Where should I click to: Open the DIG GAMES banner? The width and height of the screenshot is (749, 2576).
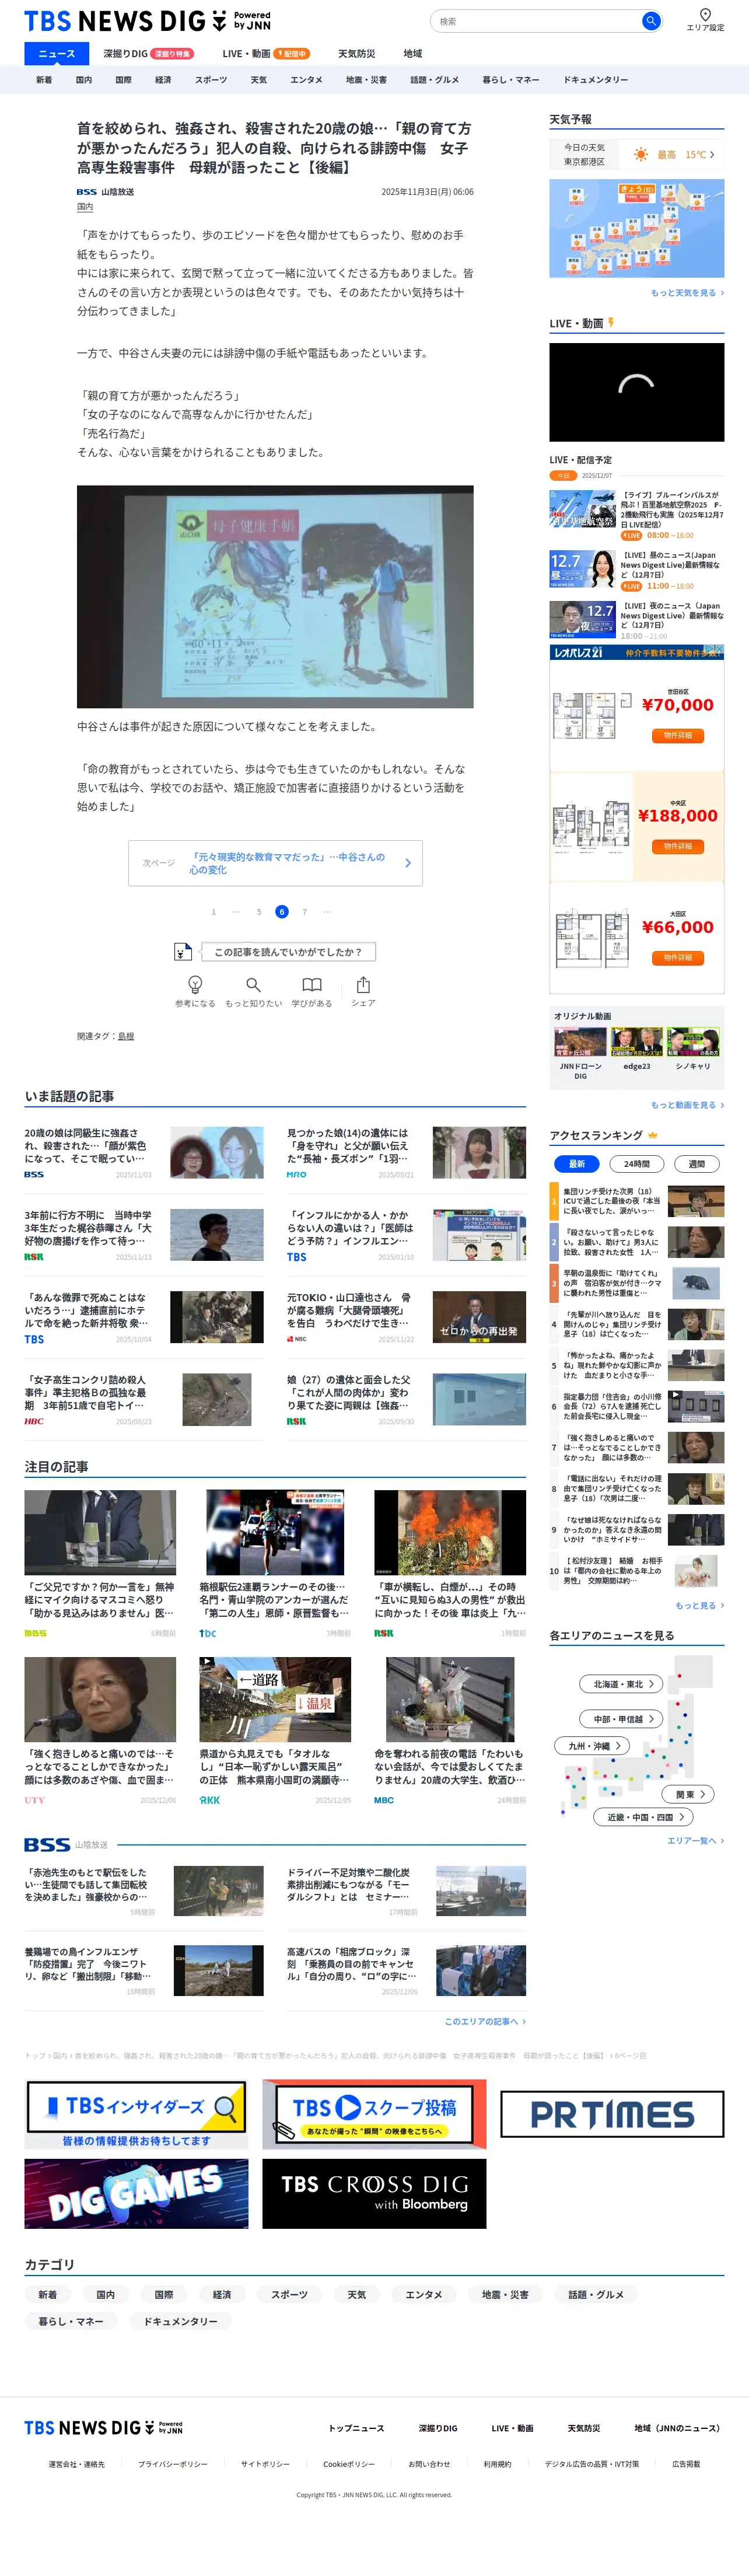136,2193
